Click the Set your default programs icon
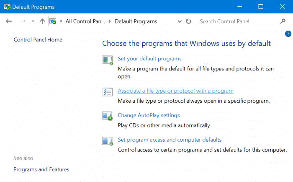The height and width of the screenshot is (182, 293). coord(108,60)
